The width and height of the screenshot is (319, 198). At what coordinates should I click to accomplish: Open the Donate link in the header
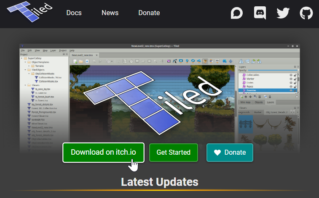pyautogui.click(x=149, y=13)
